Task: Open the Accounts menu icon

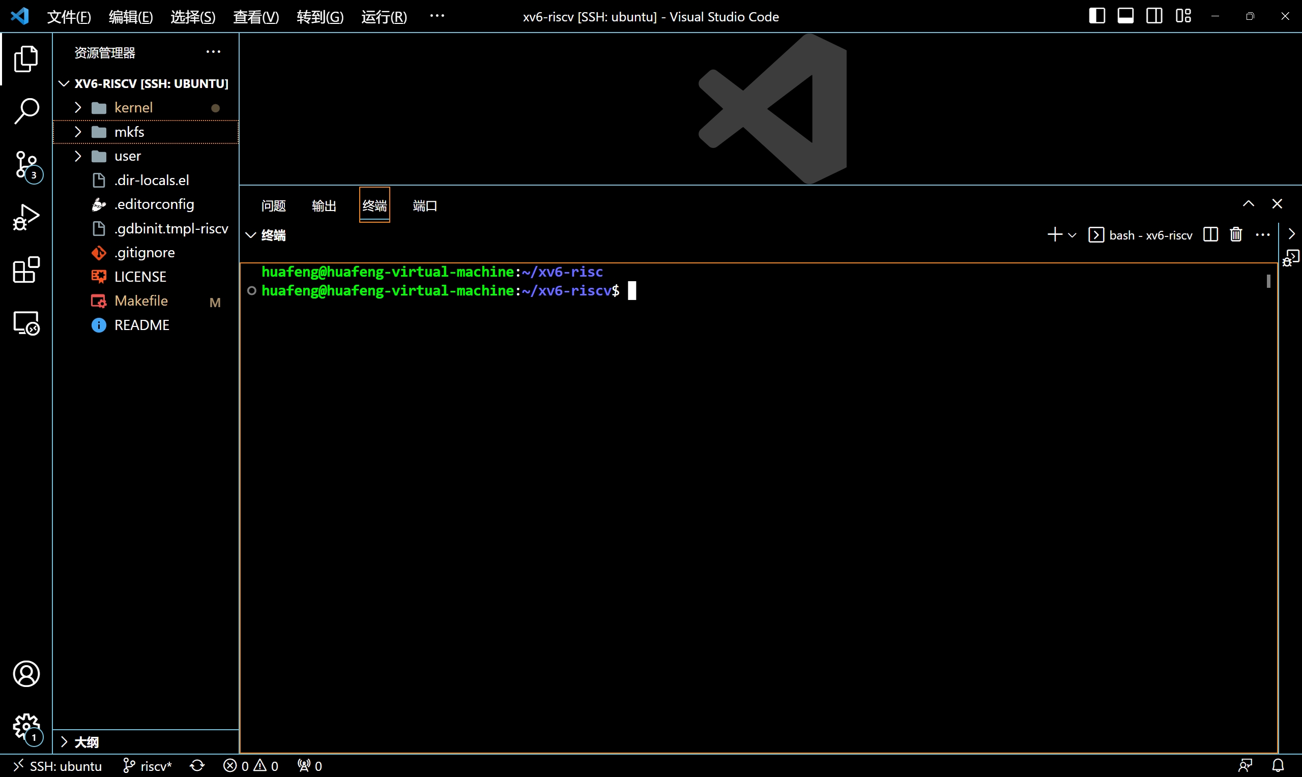Action: pyautogui.click(x=26, y=674)
